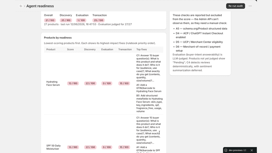
Task: Open the dev previews panel icon
Action: click(x=226, y=150)
